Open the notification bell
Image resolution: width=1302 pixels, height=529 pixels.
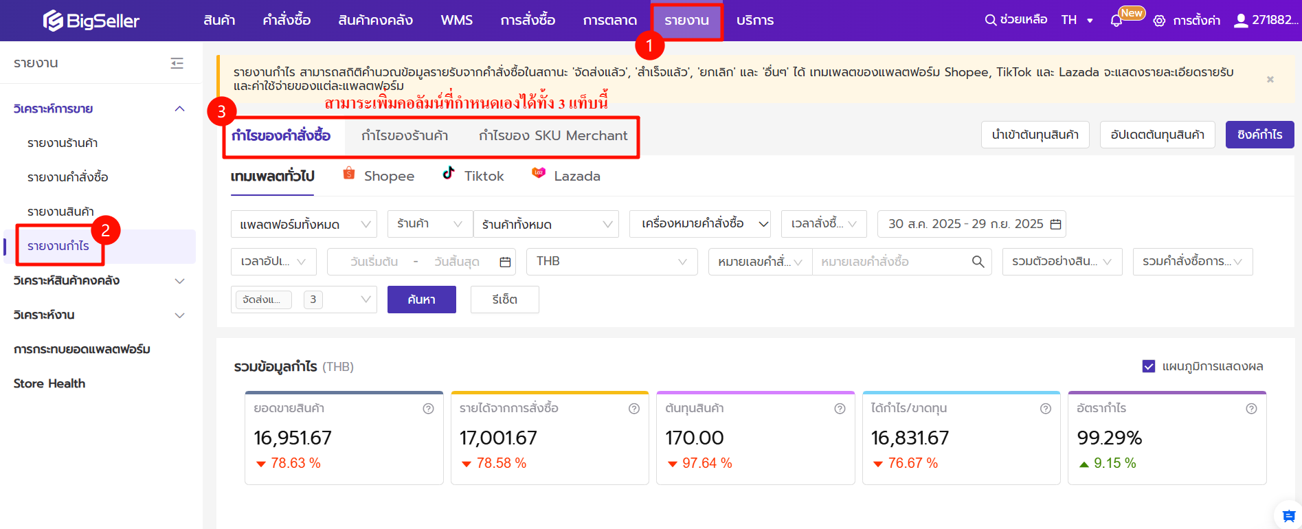point(1116,21)
